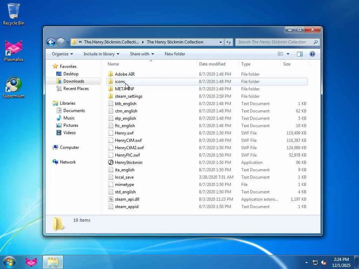359x269 pixels.
Task: Click the Back navigation arrow
Action: tap(51, 42)
